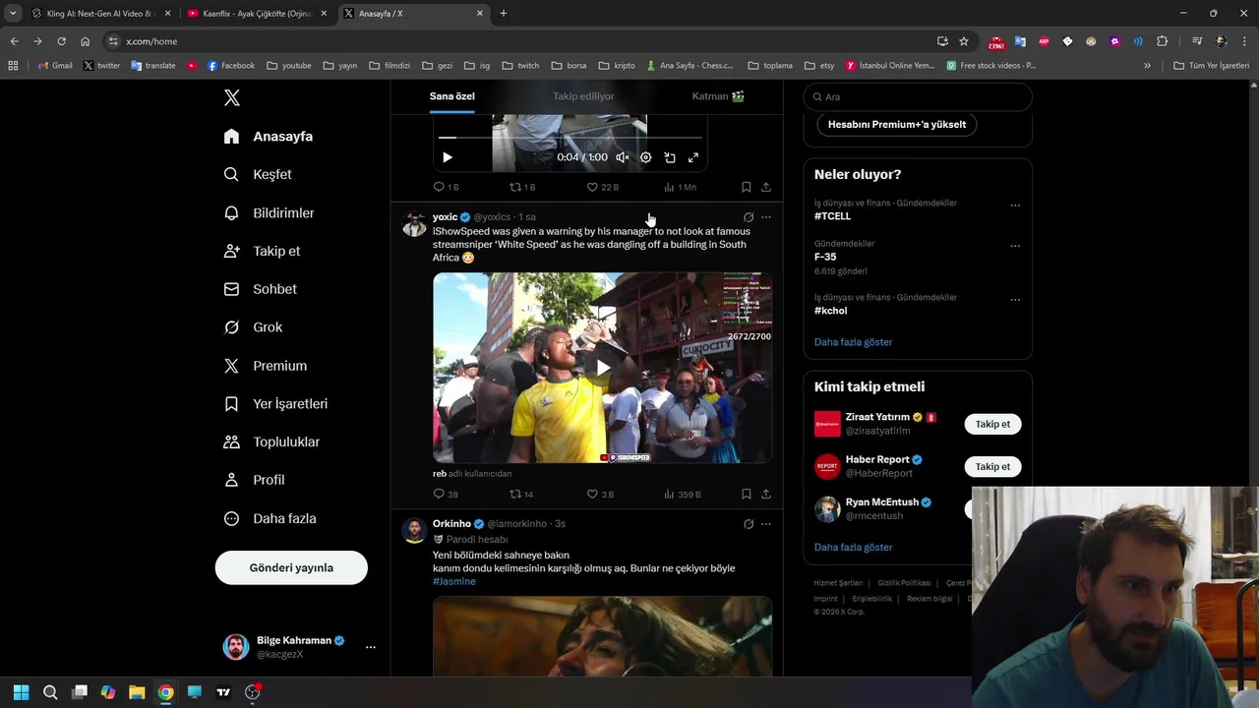This screenshot has height=708, width=1259.
Task: Share the top video post
Action: [766, 187]
